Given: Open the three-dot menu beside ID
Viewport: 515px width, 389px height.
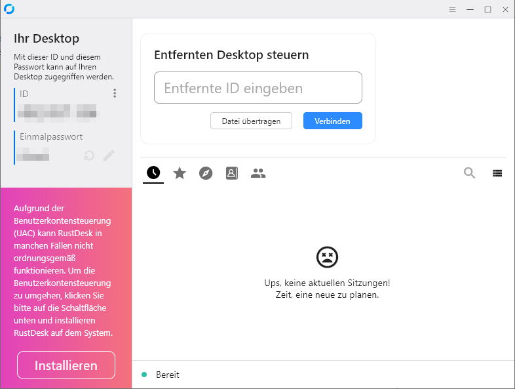Looking at the screenshot, I should click(x=115, y=94).
